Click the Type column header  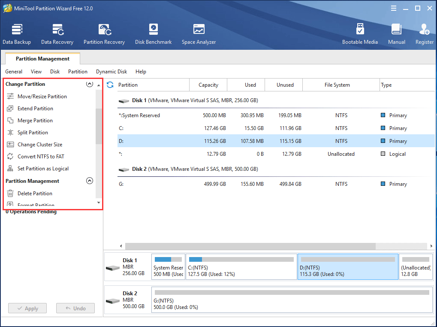(407, 85)
